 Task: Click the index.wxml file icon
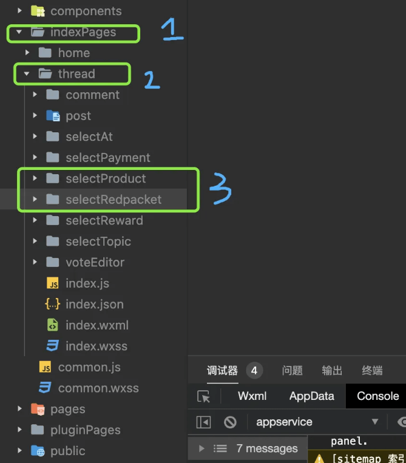pyautogui.click(x=53, y=325)
